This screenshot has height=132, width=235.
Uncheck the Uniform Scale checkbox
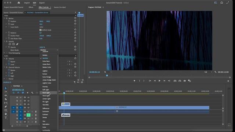pyautogui.click(x=40, y=30)
